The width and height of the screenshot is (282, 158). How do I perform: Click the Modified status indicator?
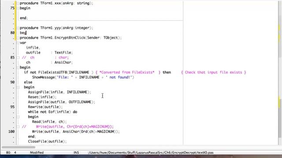37,153
